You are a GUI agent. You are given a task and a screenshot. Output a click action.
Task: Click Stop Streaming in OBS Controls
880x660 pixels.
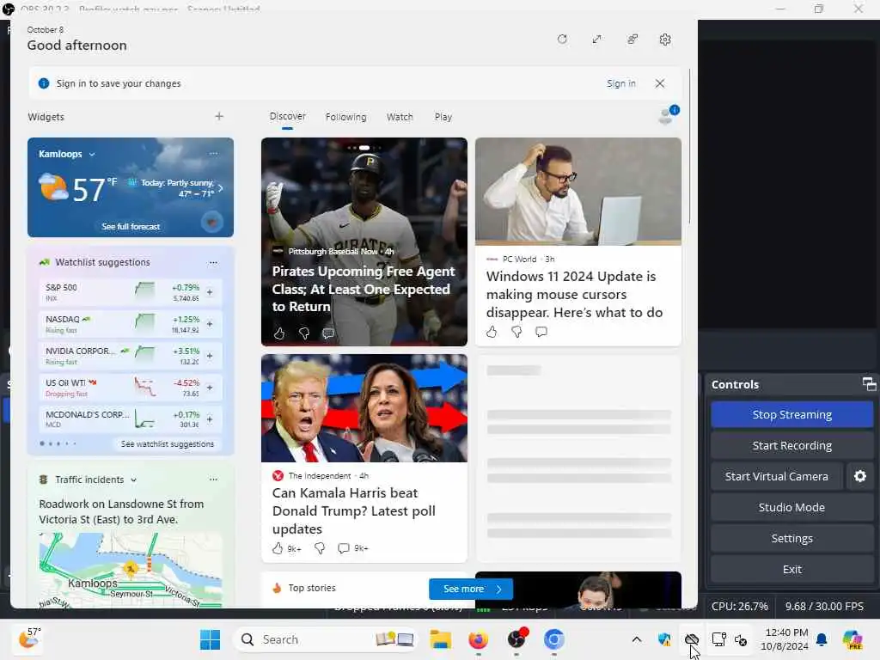point(791,415)
